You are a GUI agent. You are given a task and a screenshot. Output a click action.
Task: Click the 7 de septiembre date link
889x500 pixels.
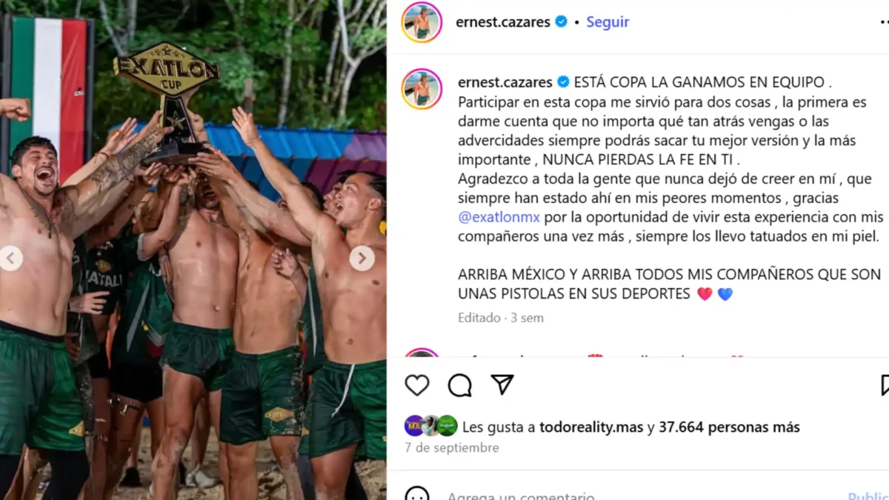pos(452,447)
